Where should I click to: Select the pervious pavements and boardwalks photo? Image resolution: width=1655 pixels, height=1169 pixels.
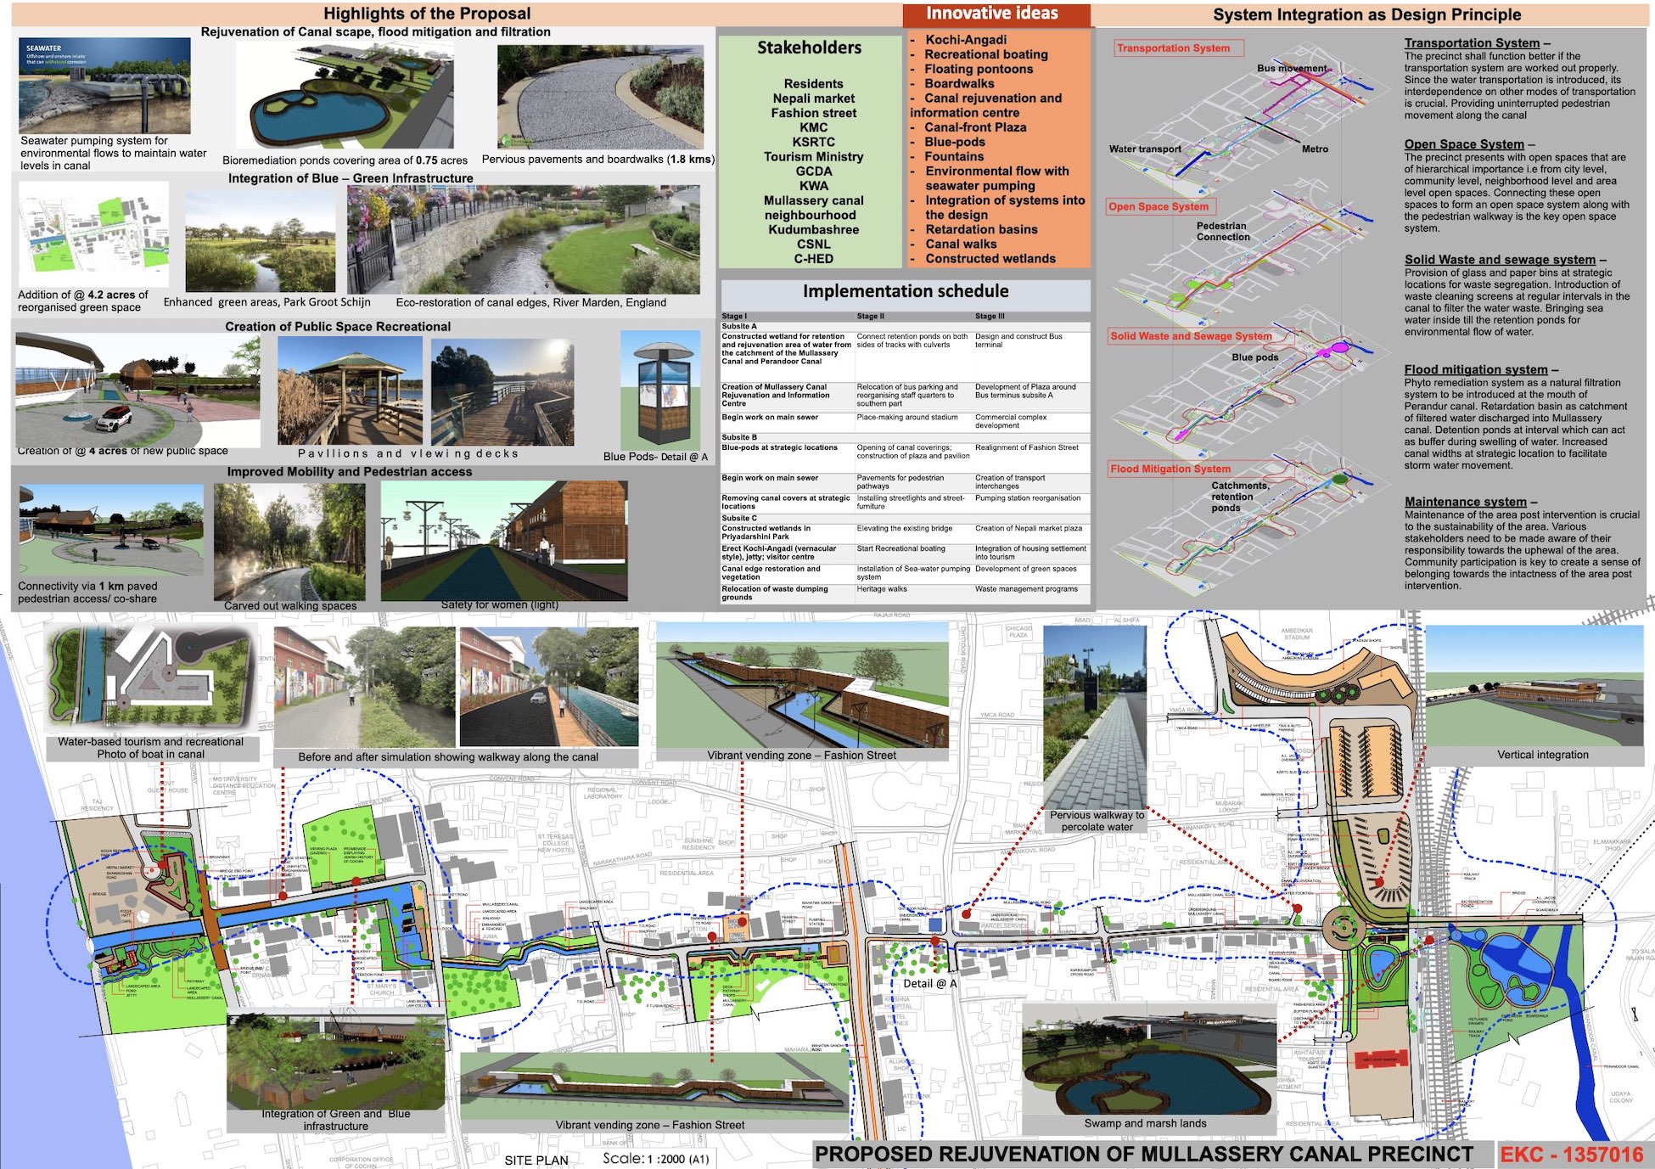(x=600, y=97)
